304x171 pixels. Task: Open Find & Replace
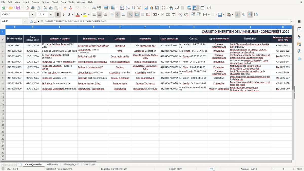94,8
